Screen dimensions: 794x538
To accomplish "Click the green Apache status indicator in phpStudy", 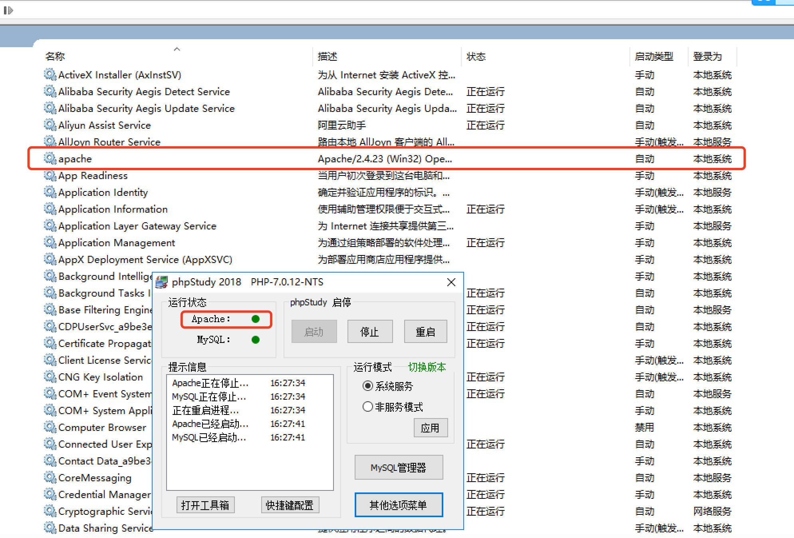I will 256,319.
